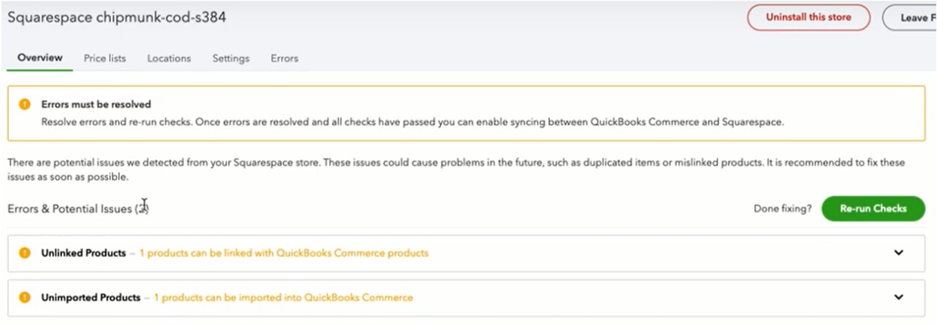View the Errors tab
The width and height of the screenshot is (937, 326).
[x=285, y=58]
